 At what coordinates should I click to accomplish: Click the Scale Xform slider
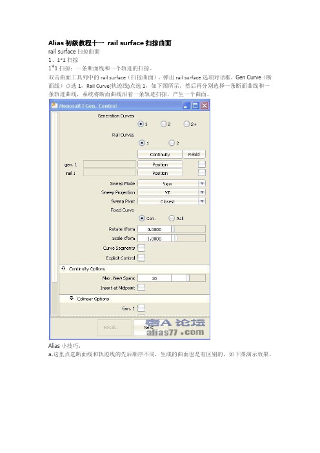pos(188,238)
